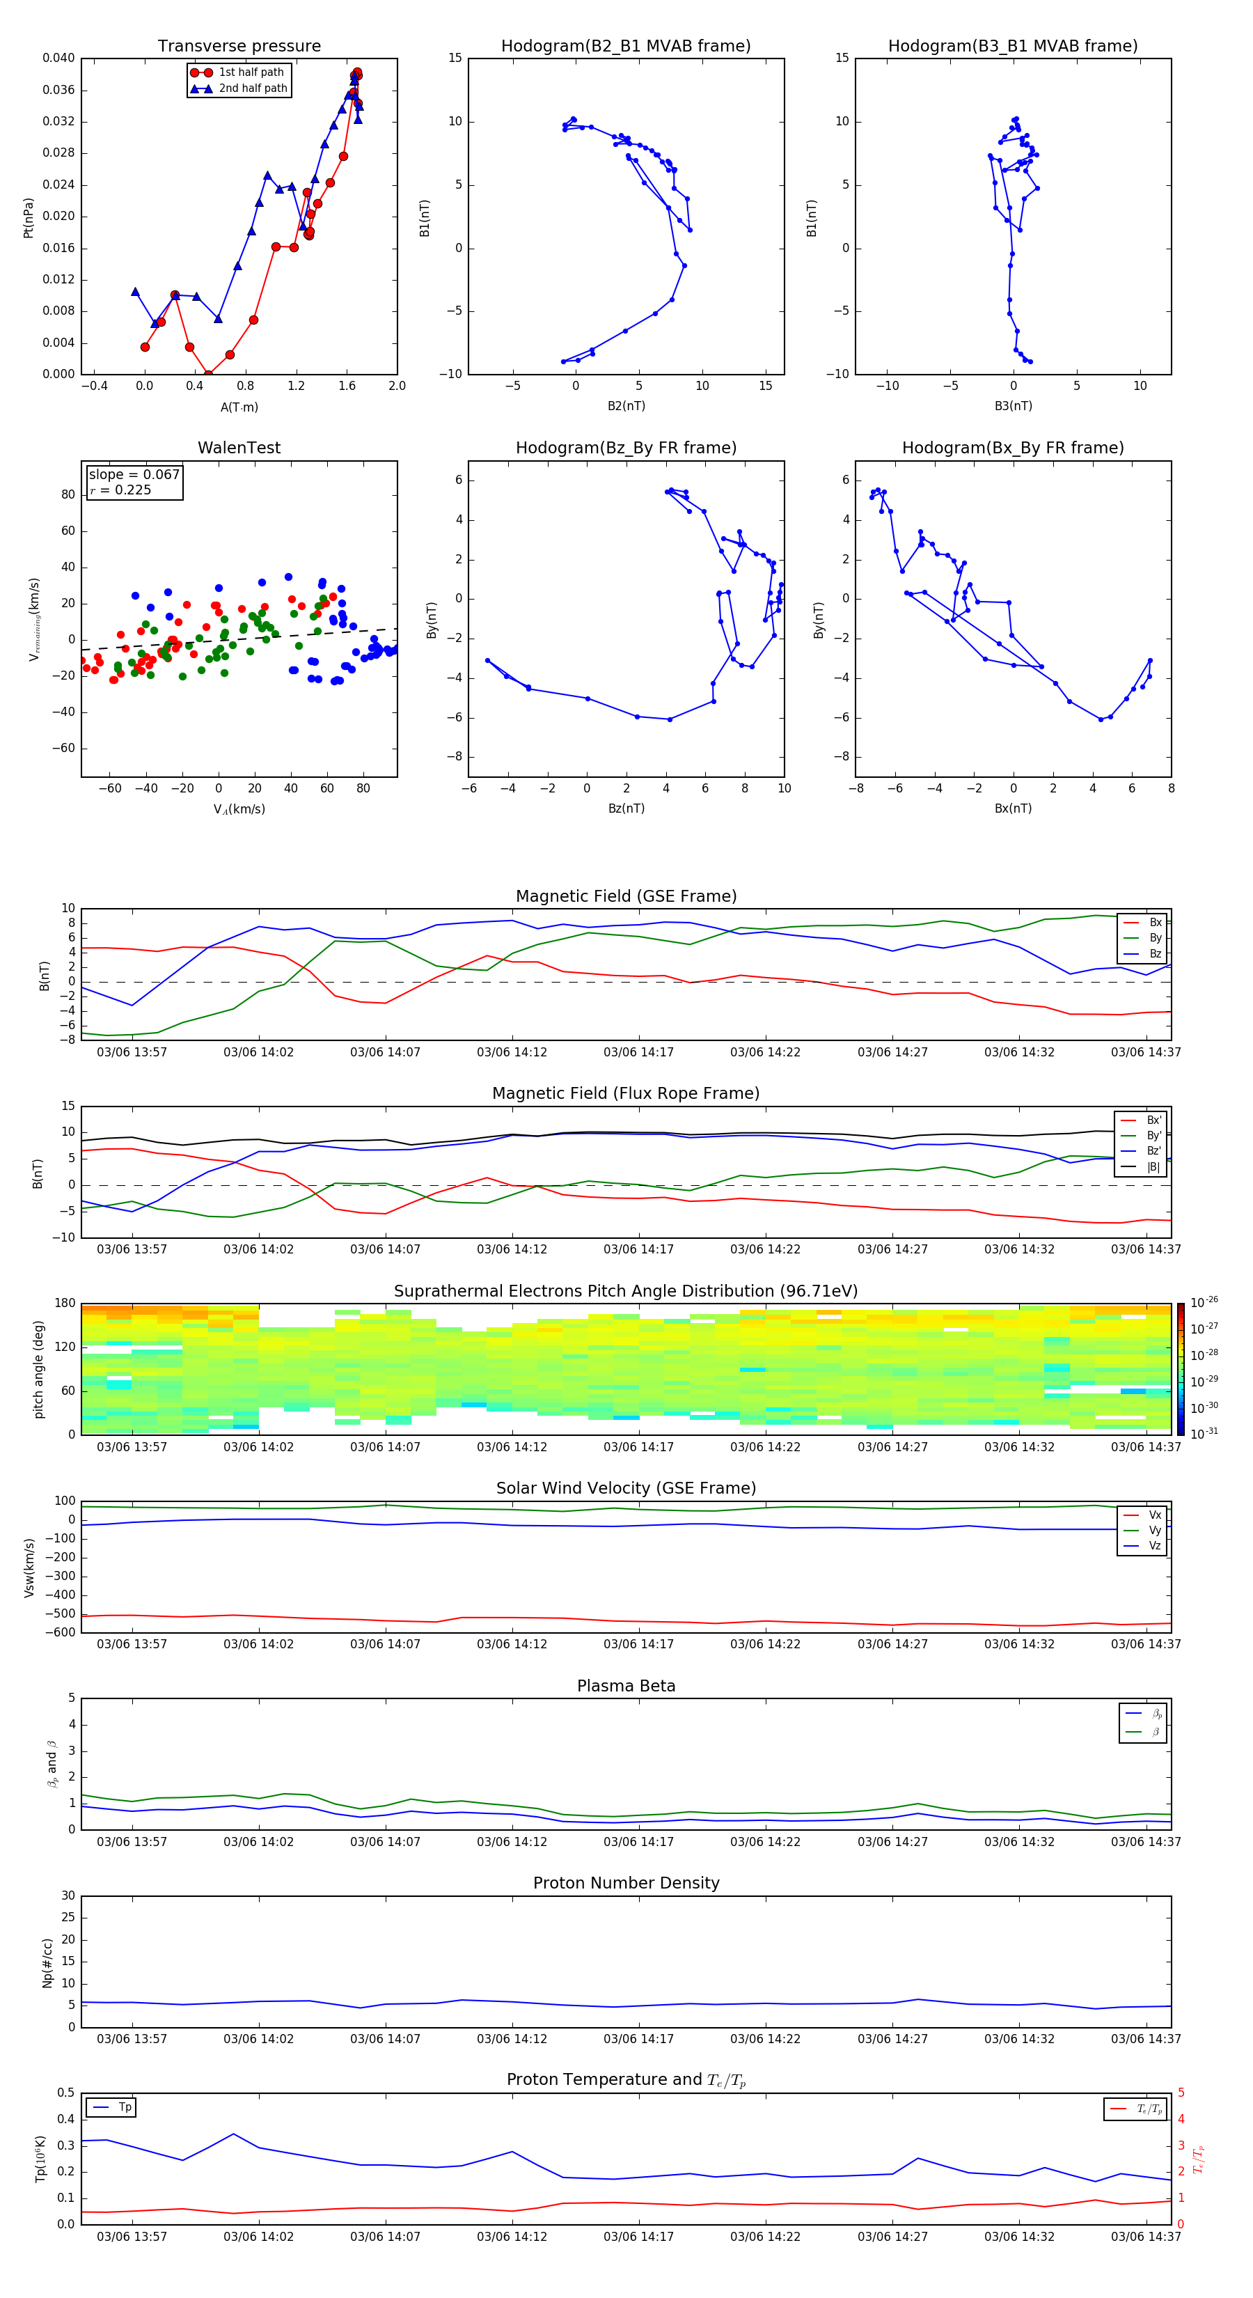Select the red "Te/Tp" legend entry

pos(1135,2109)
